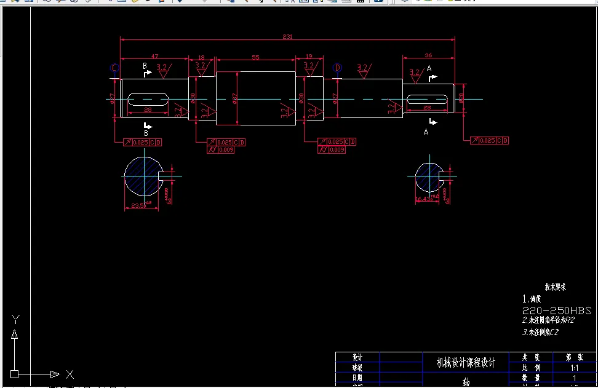This screenshot has height=388, width=598.
Task: Pick the 16.43 dimension of section A-A
Action: pos(426,199)
